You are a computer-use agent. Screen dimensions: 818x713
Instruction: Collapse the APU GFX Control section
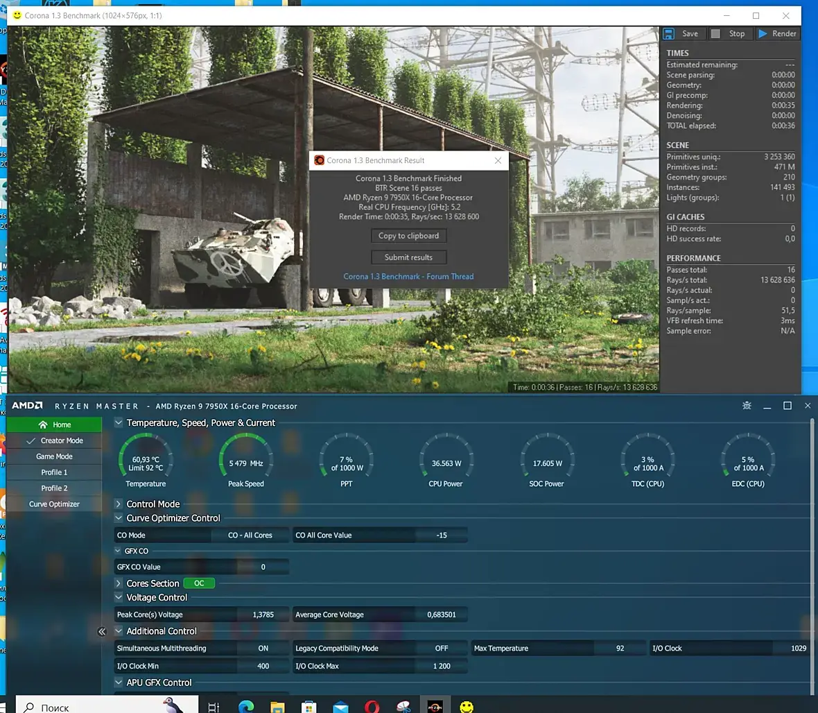(x=119, y=682)
